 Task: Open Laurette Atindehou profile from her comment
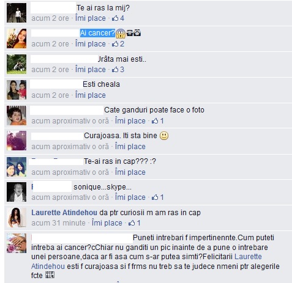click(64, 213)
